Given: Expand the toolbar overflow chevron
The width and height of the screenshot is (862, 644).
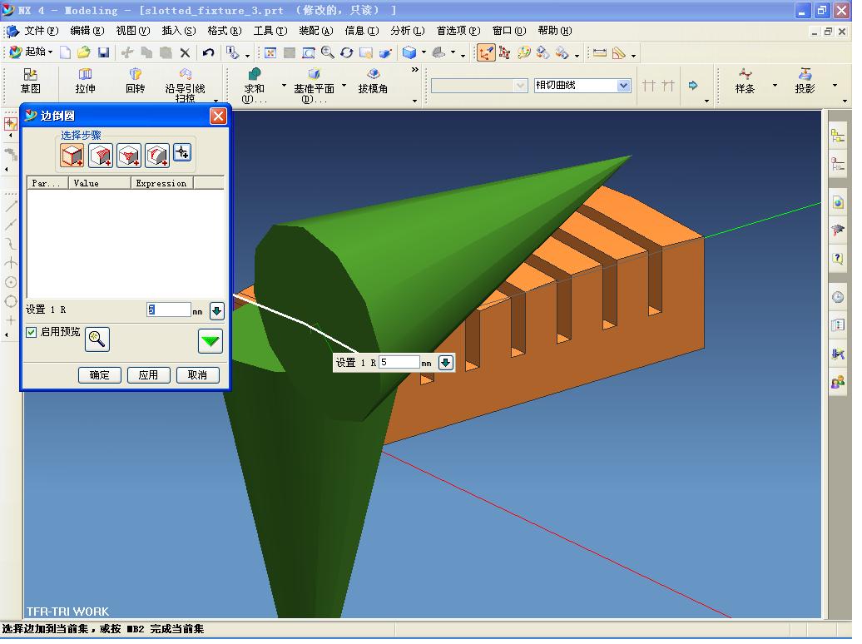Looking at the screenshot, I should [414, 70].
